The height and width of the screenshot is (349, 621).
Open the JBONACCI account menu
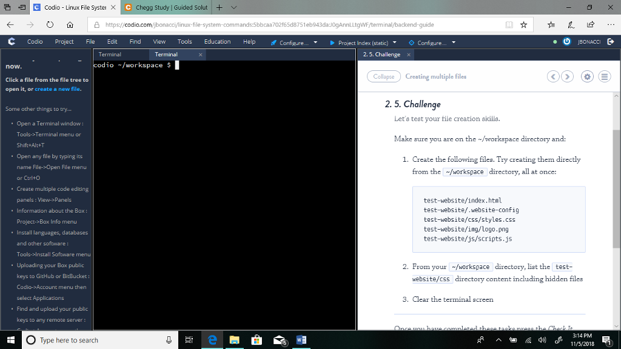tap(589, 42)
